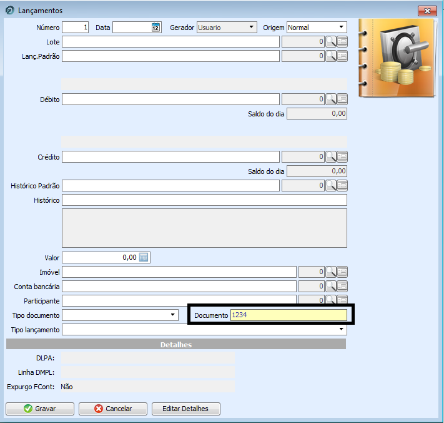444x423 pixels.
Task: Open the Valor calculator icon
Action: (144, 257)
